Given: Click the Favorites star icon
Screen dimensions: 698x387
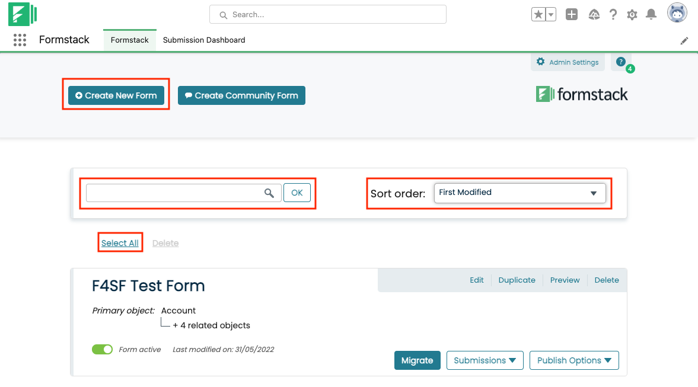Looking at the screenshot, I should pos(538,15).
